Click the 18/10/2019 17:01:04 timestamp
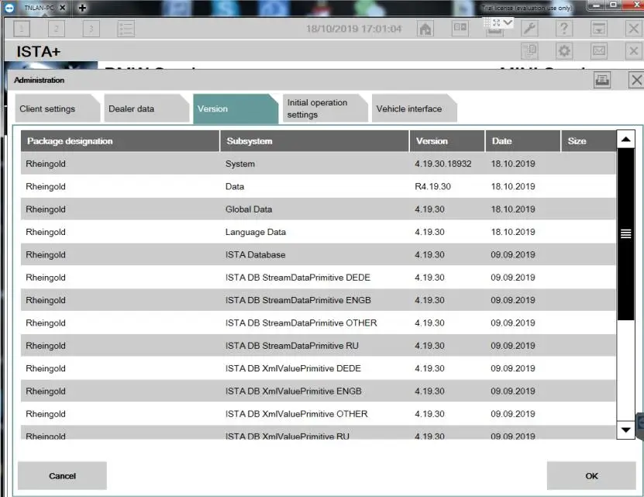The width and height of the screenshot is (644, 497). pos(353,29)
